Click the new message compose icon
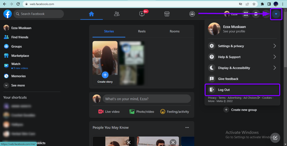 point(275,137)
